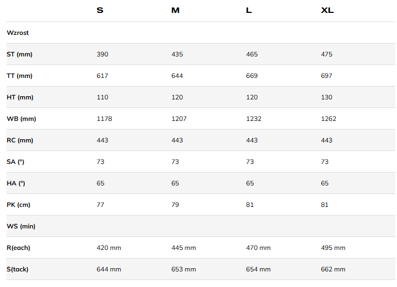Image resolution: width=397 pixels, height=287 pixels.
Task: Click the TT (mm) row label
Action: click(x=19, y=76)
